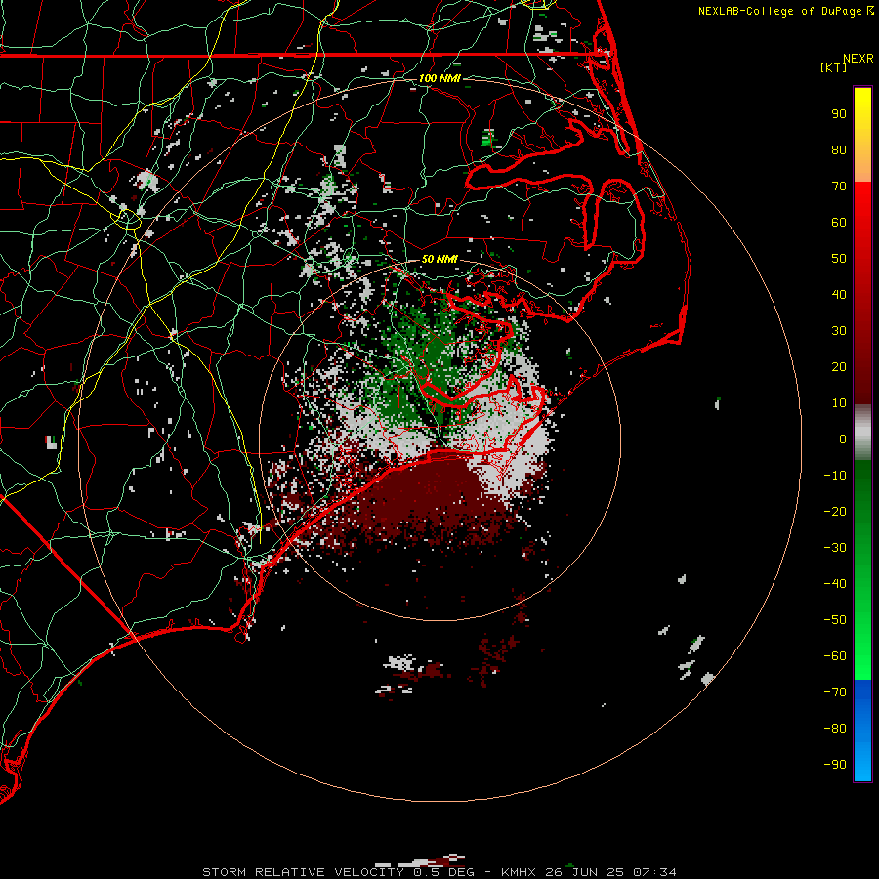Click the 90 value on velocity scale
The image size is (879, 879).
pos(839,114)
